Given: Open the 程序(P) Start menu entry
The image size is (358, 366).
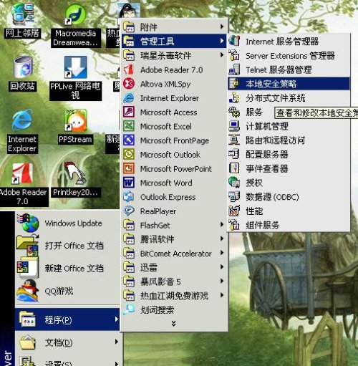Looking at the screenshot, I should click(x=67, y=319).
